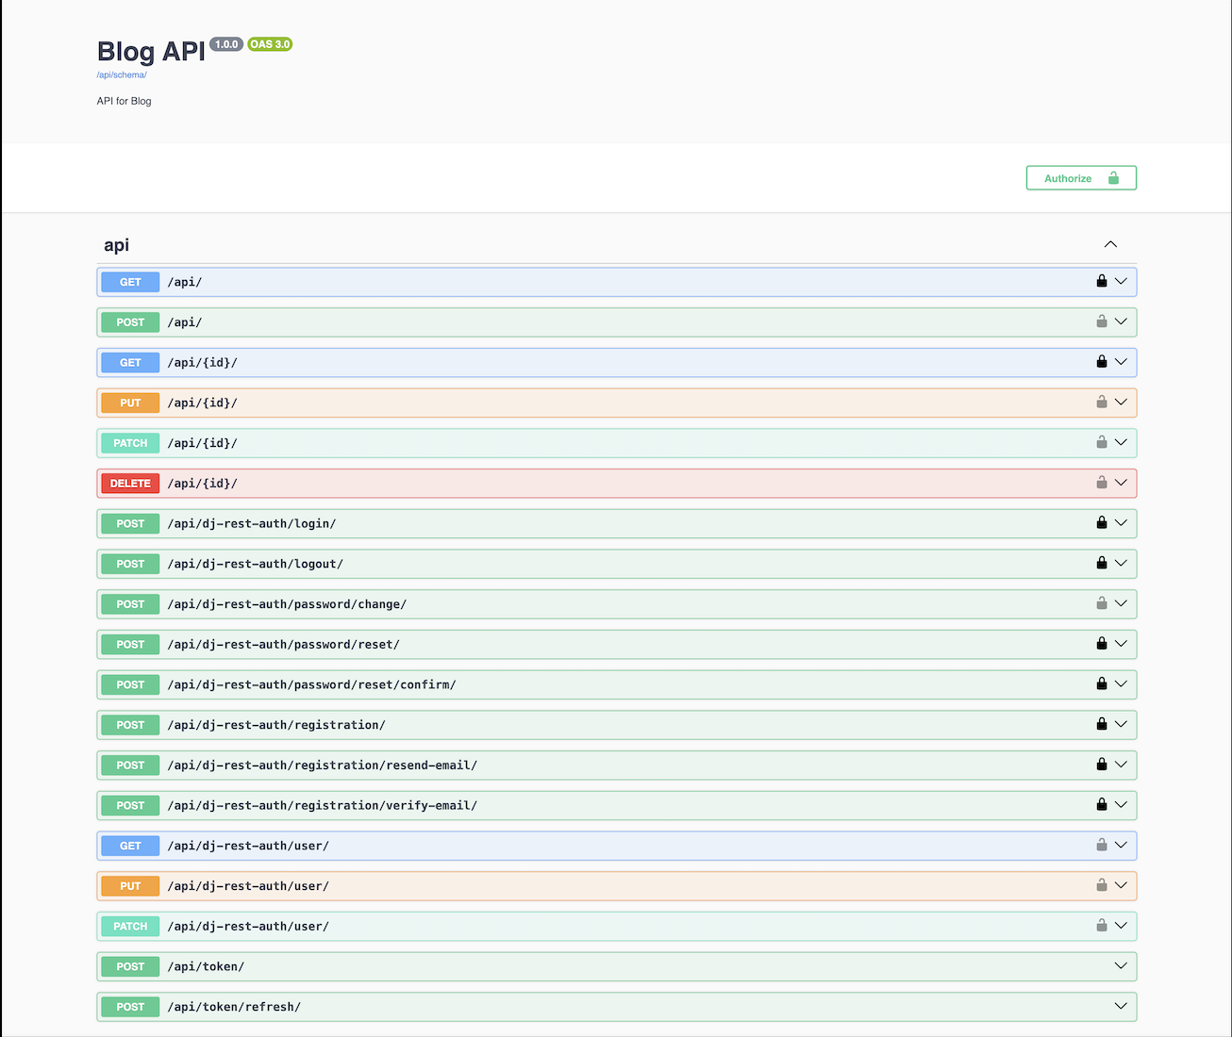Expand the GET /api/ operation chevron
This screenshot has width=1232, height=1037.
[1121, 281]
